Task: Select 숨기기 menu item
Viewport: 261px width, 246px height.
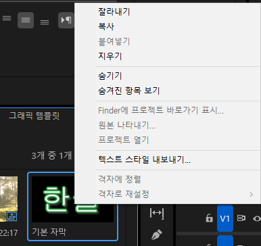Action: pyautogui.click(x=110, y=76)
